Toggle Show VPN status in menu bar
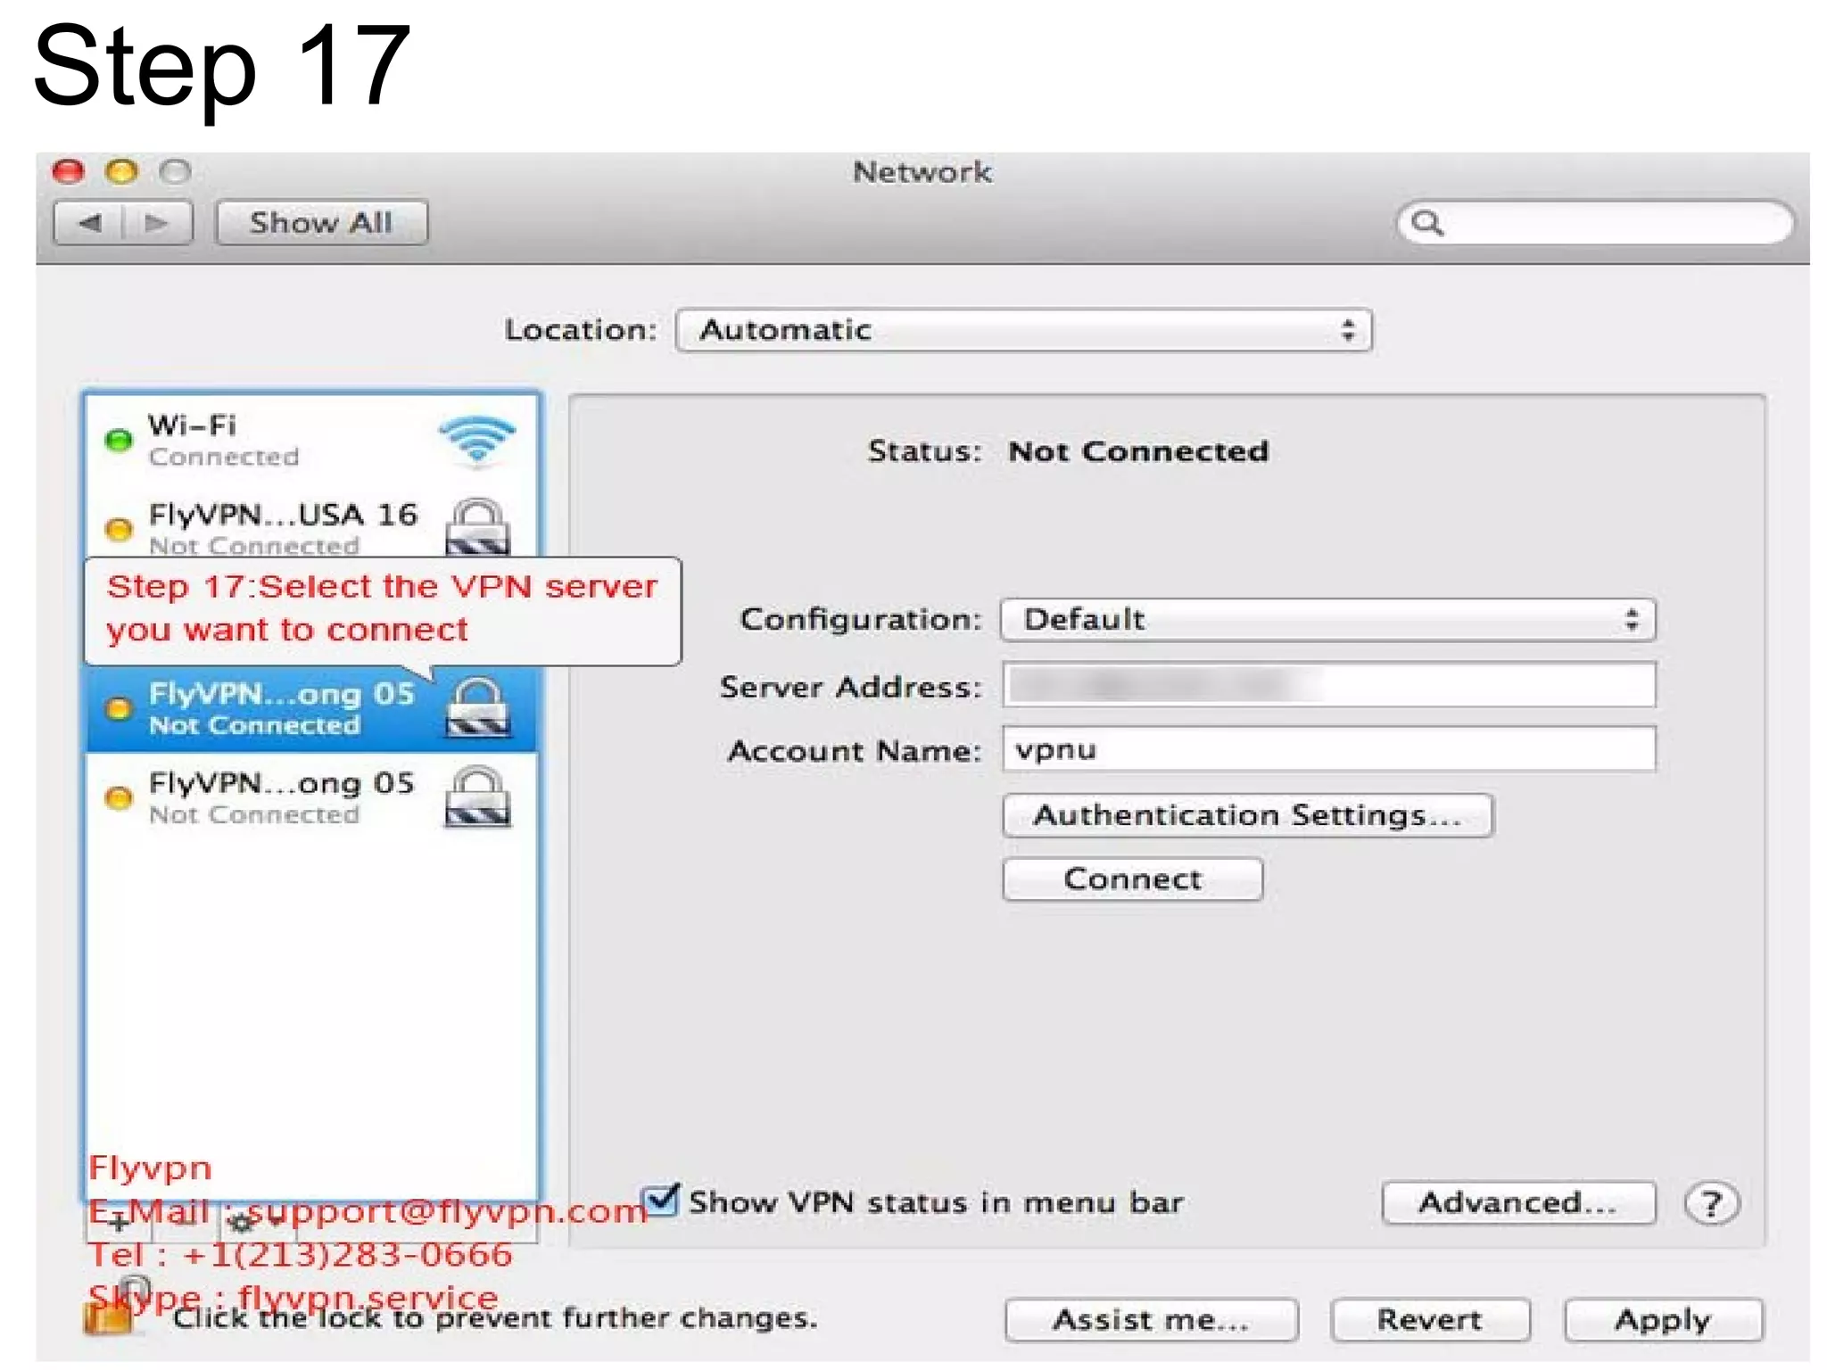The image size is (1827, 1370). click(x=662, y=1201)
